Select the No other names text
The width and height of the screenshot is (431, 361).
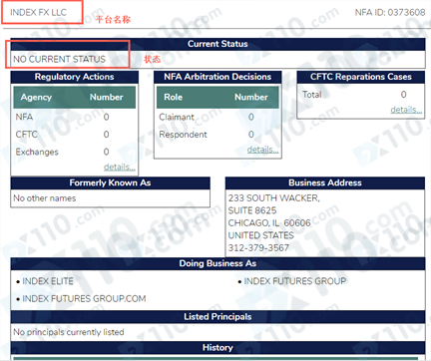point(45,198)
